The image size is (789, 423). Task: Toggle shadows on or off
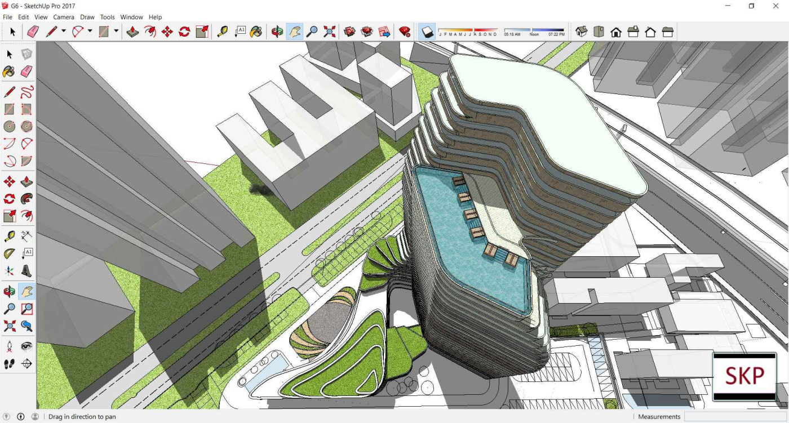(x=428, y=32)
